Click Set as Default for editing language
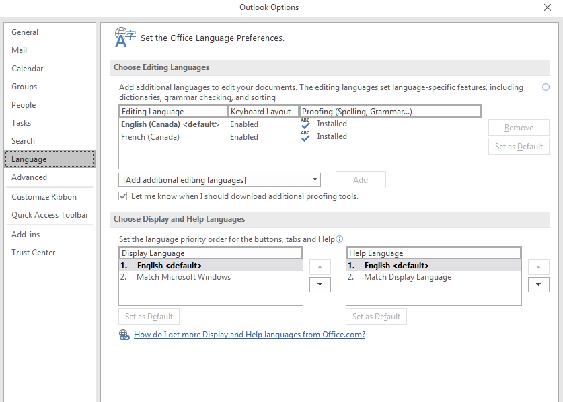563x402 pixels. tap(519, 147)
